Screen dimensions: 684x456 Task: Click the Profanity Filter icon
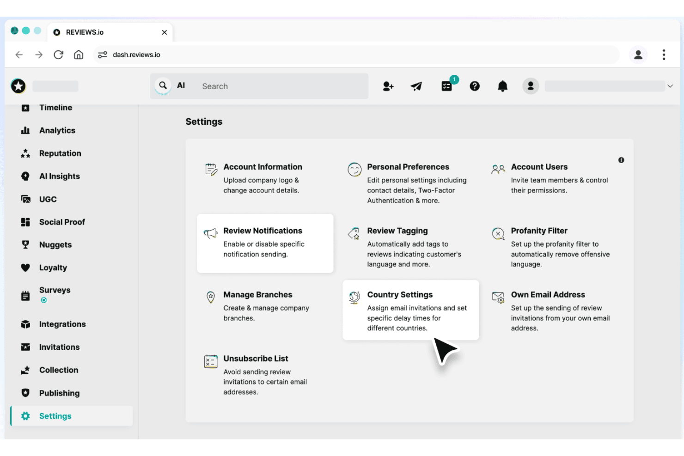pyautogui.click(x=498, y=233)
